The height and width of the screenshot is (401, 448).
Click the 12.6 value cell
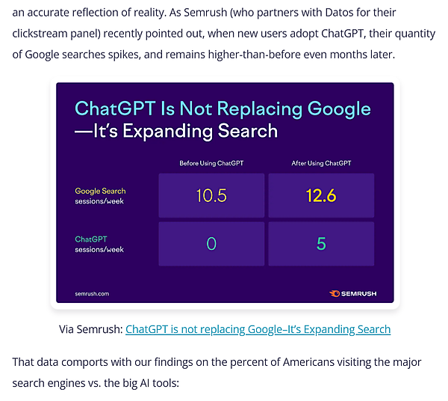321,196
